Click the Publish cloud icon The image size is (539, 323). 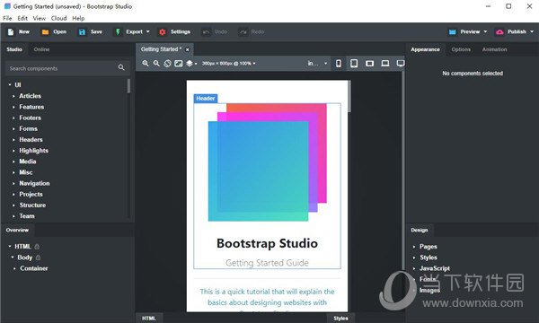point(499,32)
